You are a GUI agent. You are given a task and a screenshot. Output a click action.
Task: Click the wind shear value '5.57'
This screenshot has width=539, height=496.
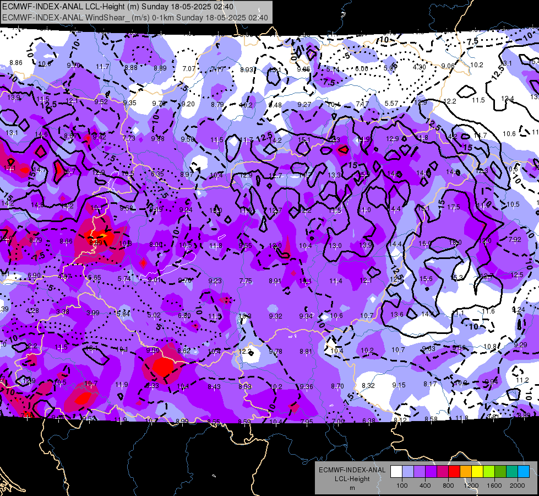(391, 103)
